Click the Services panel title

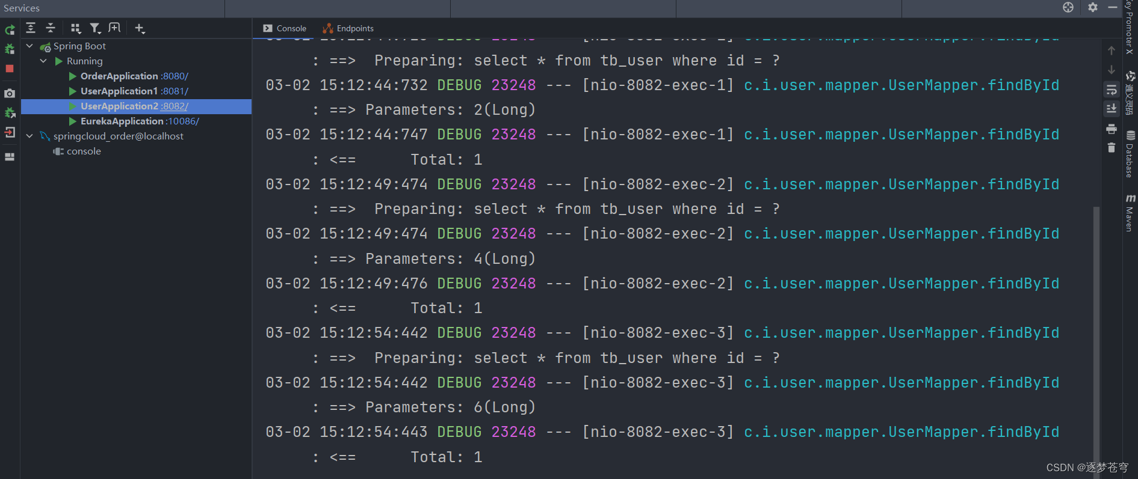tap(22, 8)
